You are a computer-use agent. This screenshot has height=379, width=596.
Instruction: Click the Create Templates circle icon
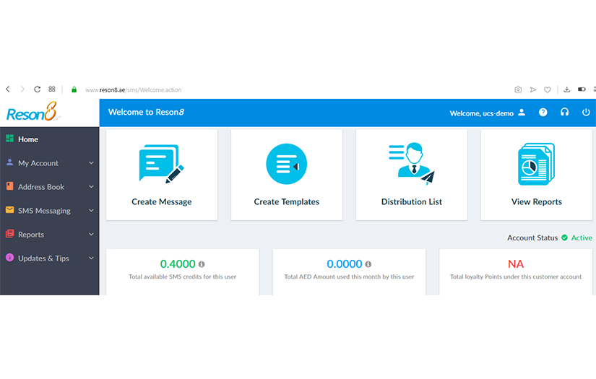287,164
